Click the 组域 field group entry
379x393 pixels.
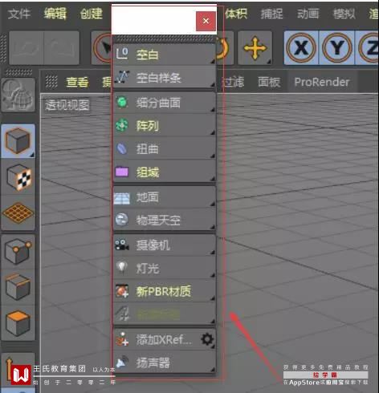[x=165, y=172]
